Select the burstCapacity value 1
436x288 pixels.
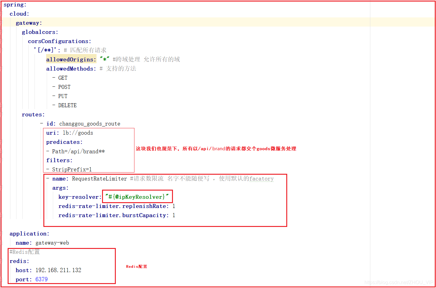click(x=174, y=215)
